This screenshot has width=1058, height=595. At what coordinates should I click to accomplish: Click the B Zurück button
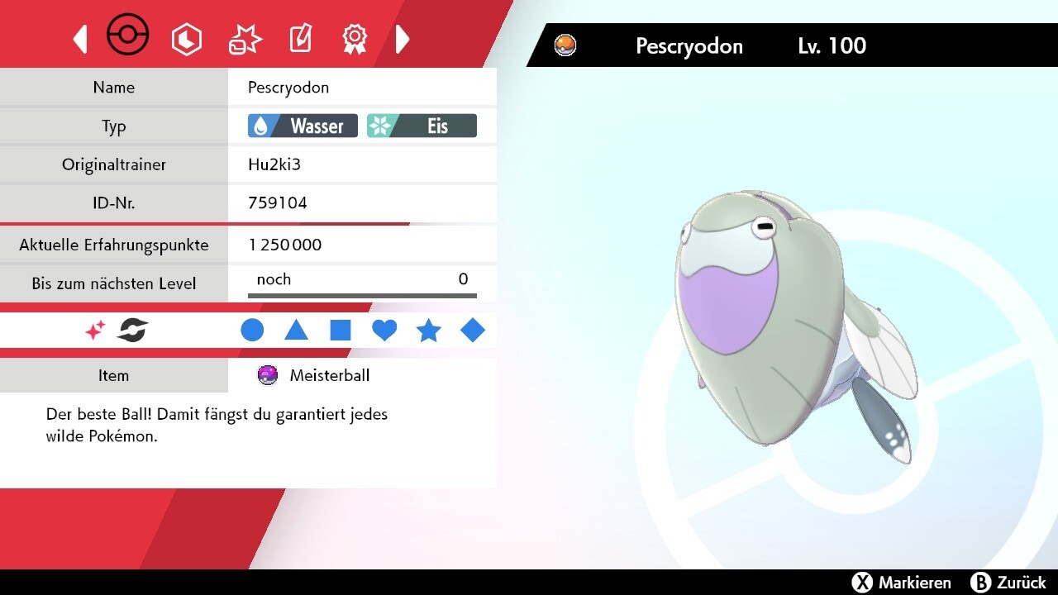coord(1008,583)
